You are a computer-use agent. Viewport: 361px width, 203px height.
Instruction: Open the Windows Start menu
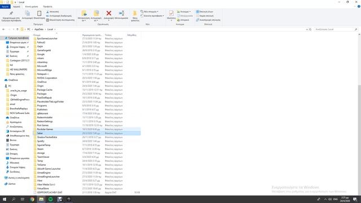click(x=5, y=199)
